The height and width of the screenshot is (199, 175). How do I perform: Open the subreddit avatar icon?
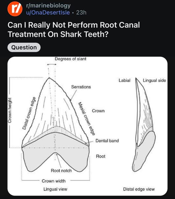click(15, 9)
